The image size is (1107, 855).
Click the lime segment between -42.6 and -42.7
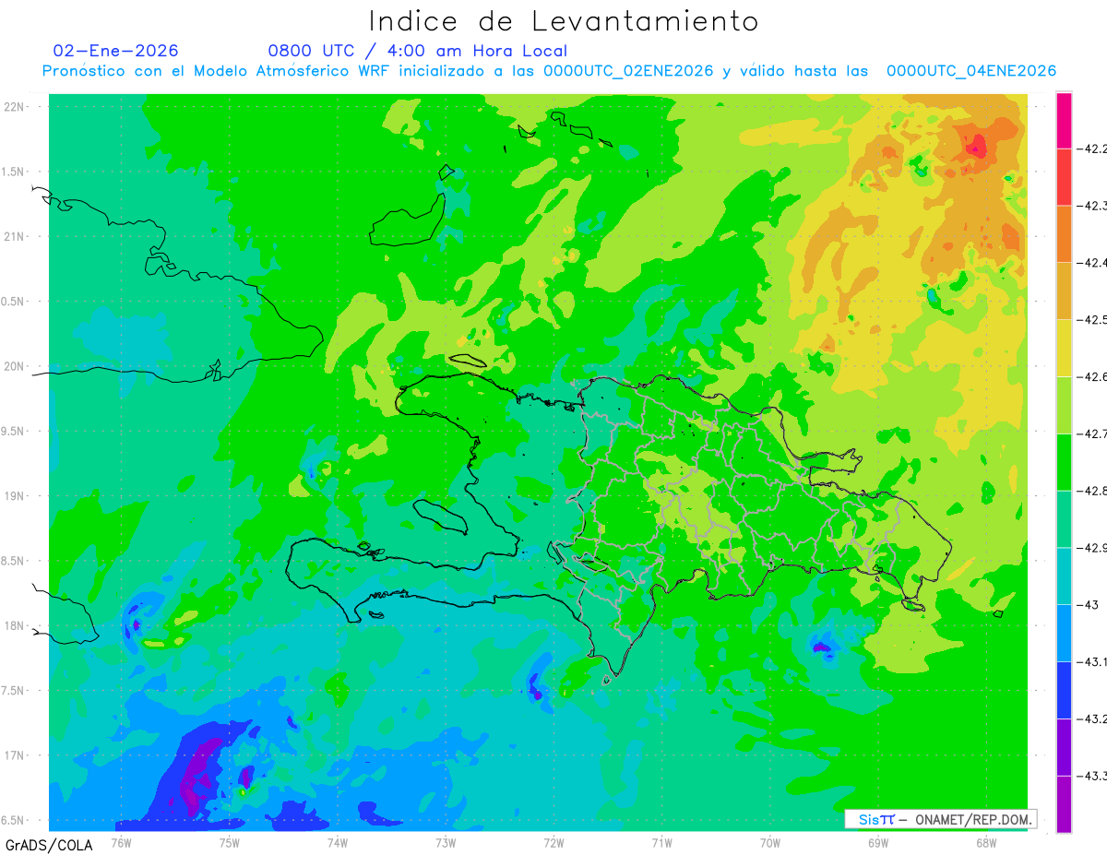pos(1064,406)
